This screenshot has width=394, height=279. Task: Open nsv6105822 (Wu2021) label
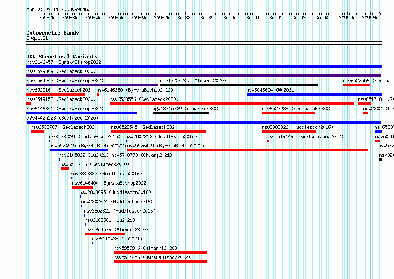coord(84,155)
